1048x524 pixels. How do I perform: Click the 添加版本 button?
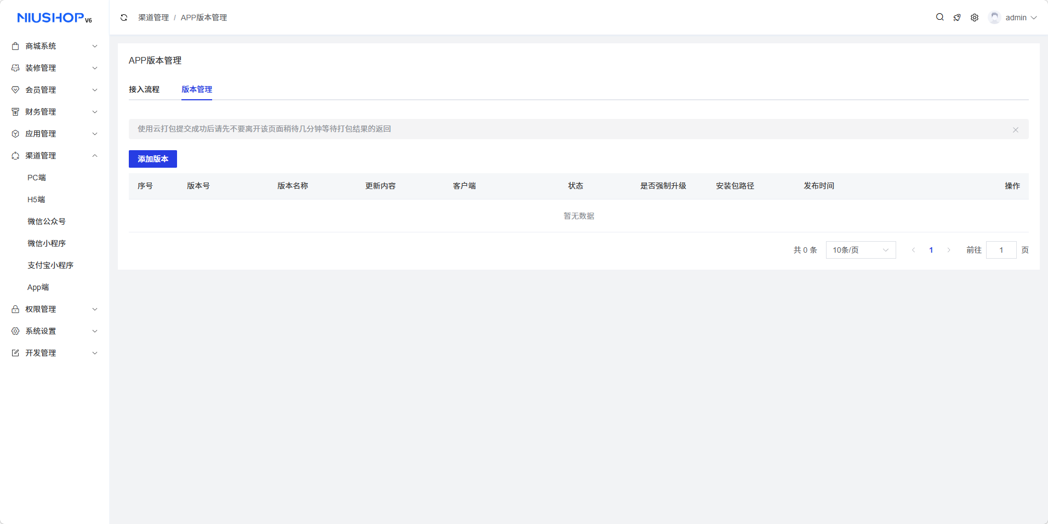(x=153, y=159)
